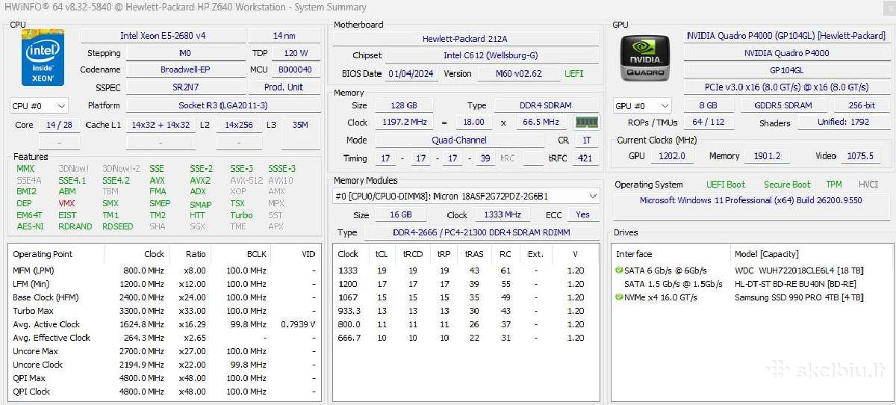
Task: Click the Base Clock (HFM) row
Action: (x=165, y=297)
